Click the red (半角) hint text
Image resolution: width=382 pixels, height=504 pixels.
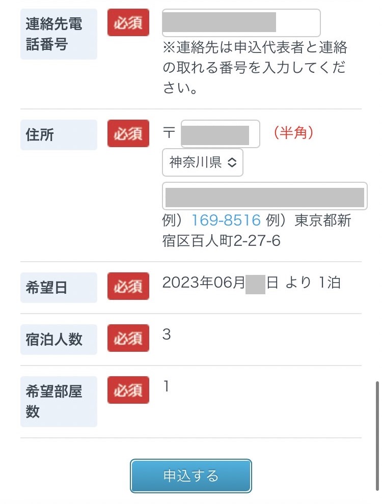point(293,133)
